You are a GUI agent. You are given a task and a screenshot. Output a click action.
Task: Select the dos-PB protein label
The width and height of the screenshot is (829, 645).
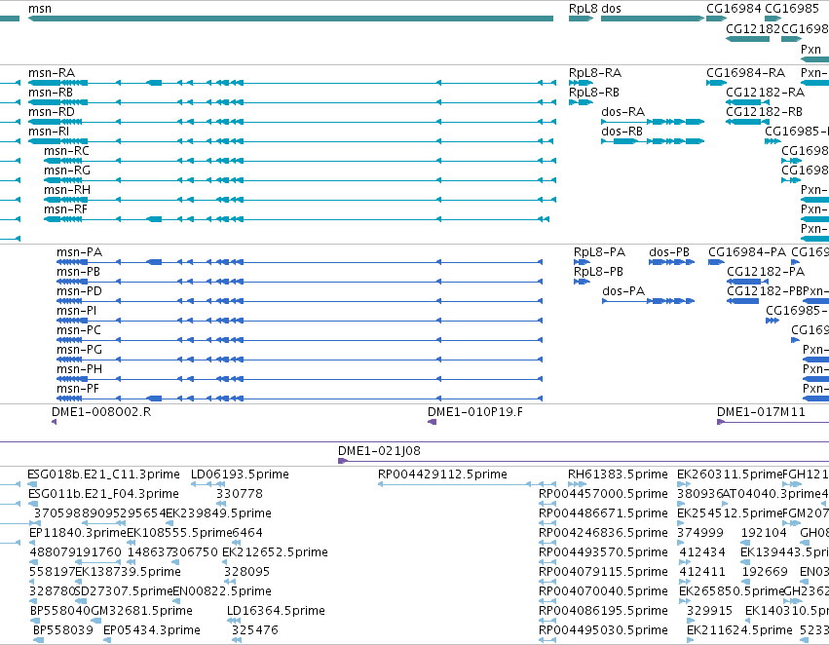click(x=669, y=252)
